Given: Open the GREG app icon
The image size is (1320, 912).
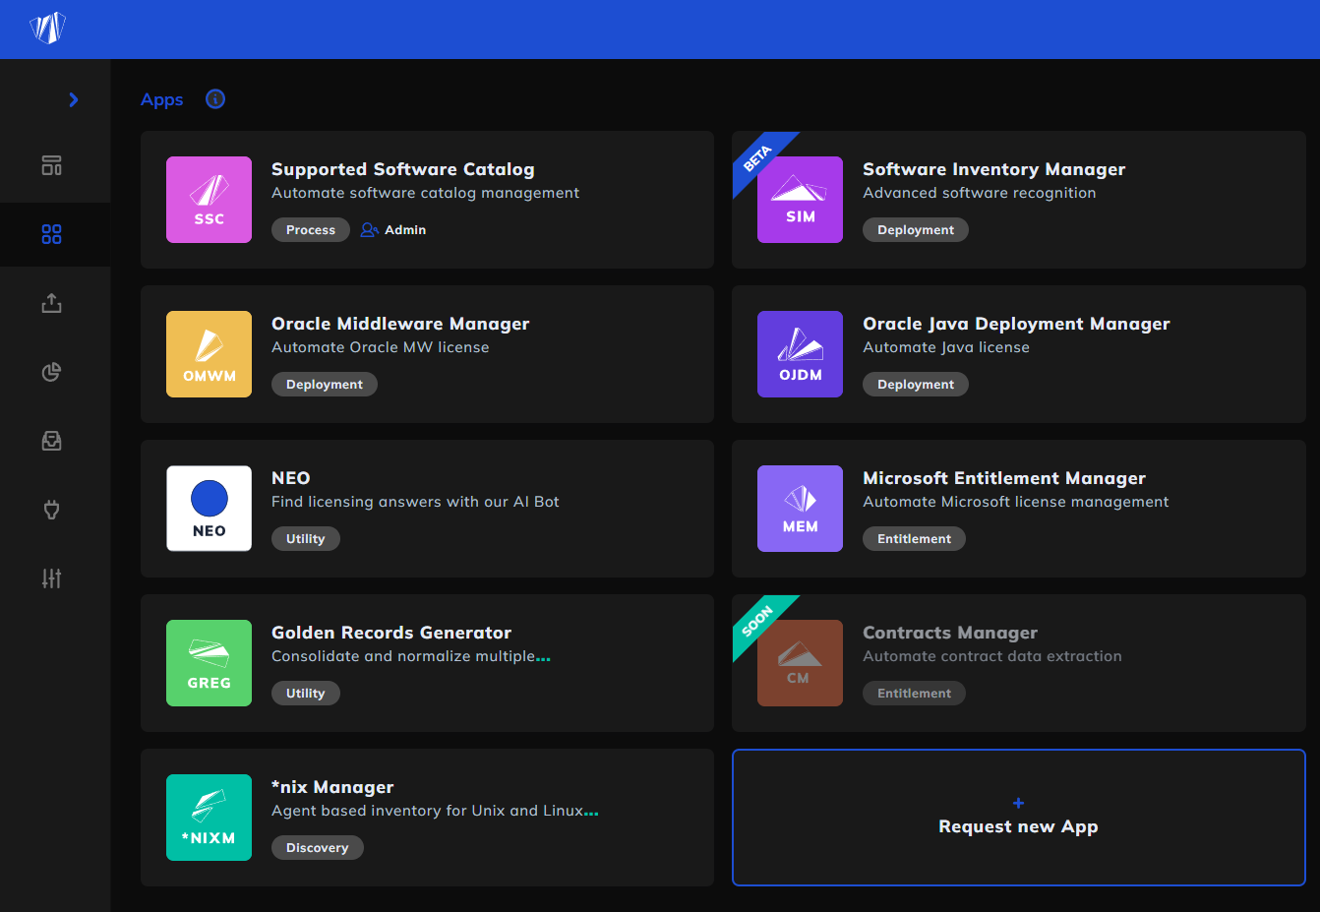Looking at the screenshot, I should click(x=210, y=663).
